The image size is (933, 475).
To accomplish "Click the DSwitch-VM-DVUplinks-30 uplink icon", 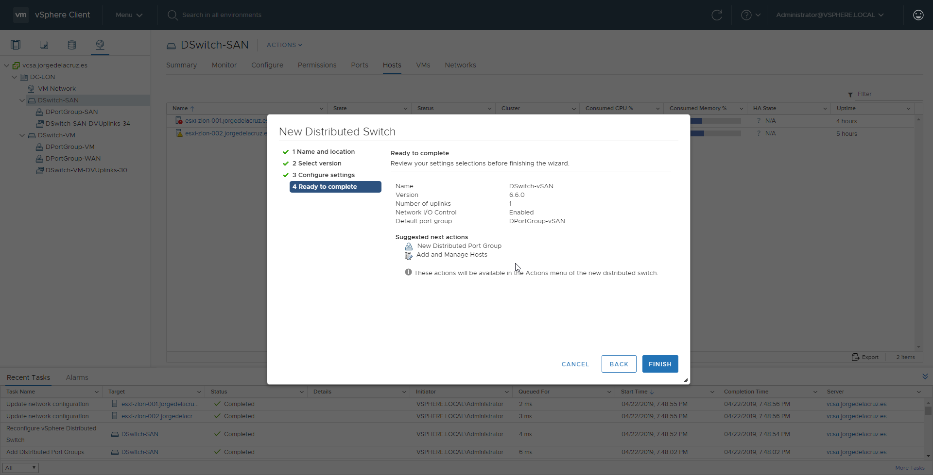I will 40,170.
